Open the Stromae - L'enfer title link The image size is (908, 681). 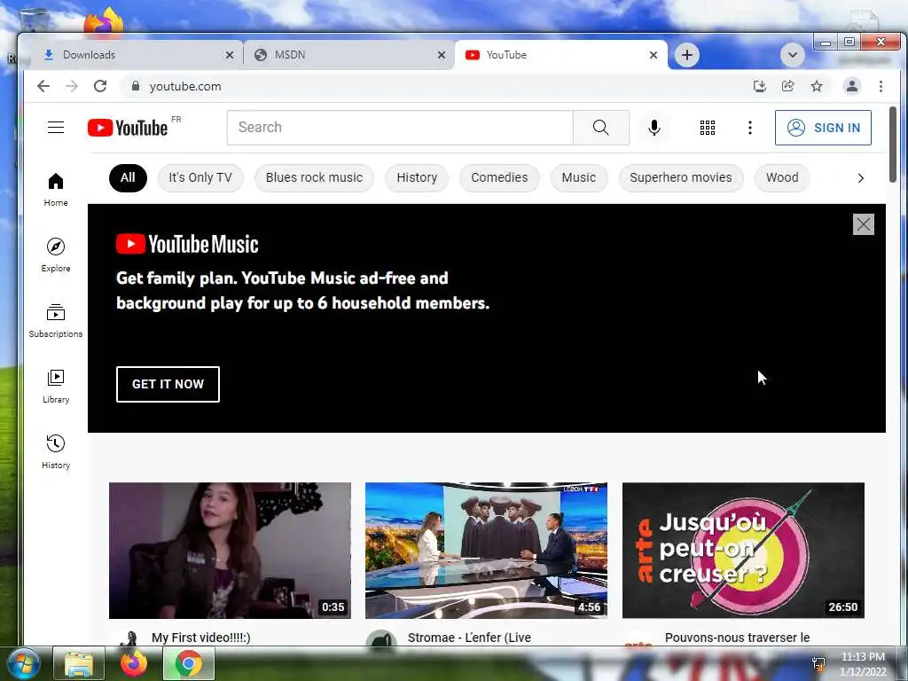click(x=469, y=638)
